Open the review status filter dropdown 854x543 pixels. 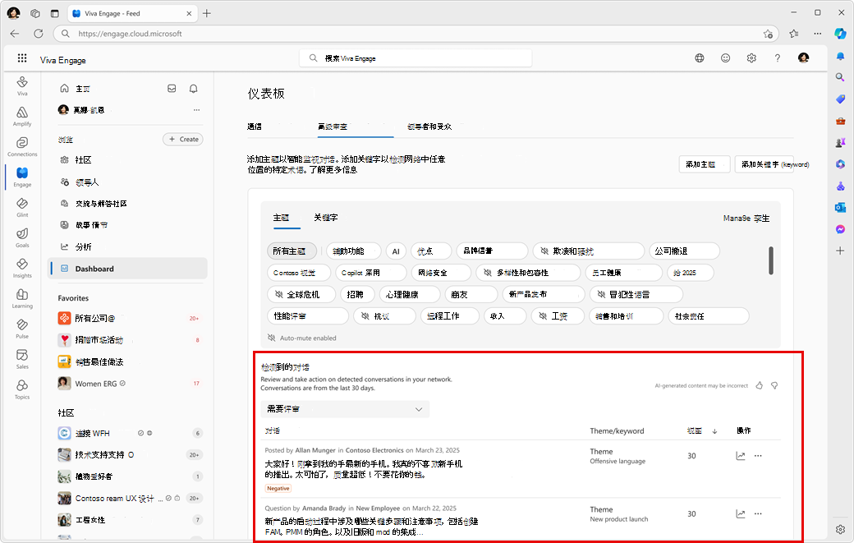tap(345, 409)
